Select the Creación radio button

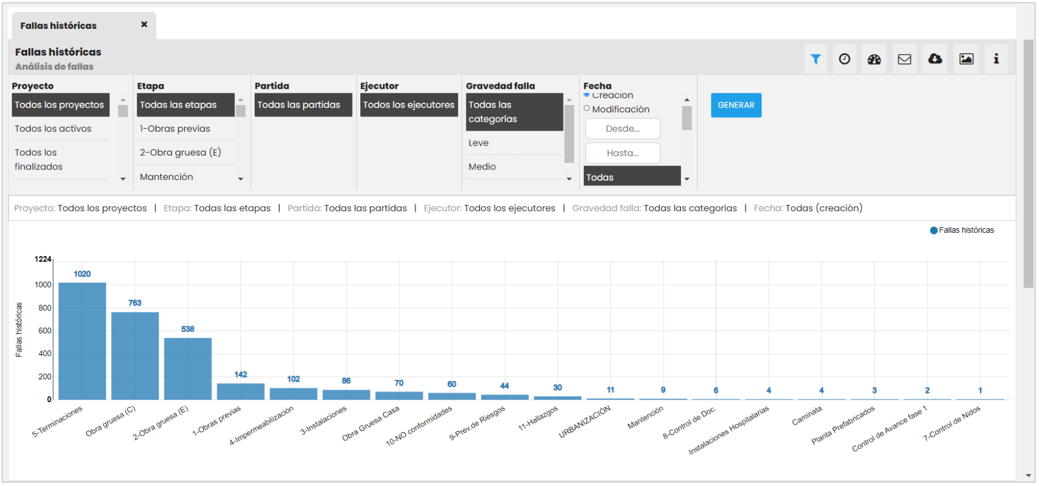586,95
